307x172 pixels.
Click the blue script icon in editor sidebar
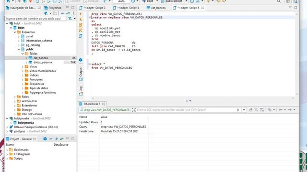click(x=81, y=36)
